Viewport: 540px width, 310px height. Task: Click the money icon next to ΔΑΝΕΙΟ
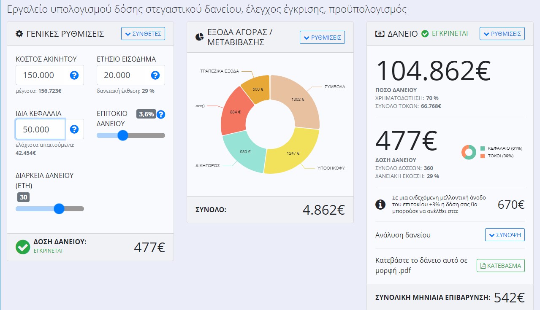click(380, 34)
